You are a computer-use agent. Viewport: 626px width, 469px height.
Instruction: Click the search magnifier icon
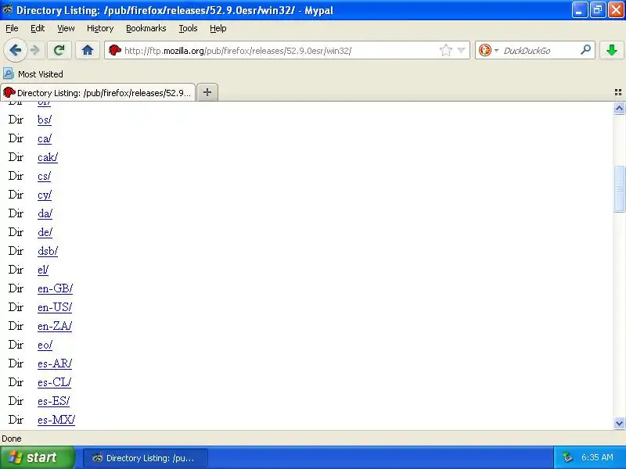pyautogui.click(x=585, y=50)
